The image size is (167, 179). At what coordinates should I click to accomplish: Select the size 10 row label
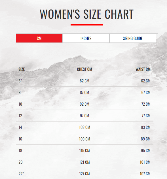pyautogui.click(x=20, y=104)
